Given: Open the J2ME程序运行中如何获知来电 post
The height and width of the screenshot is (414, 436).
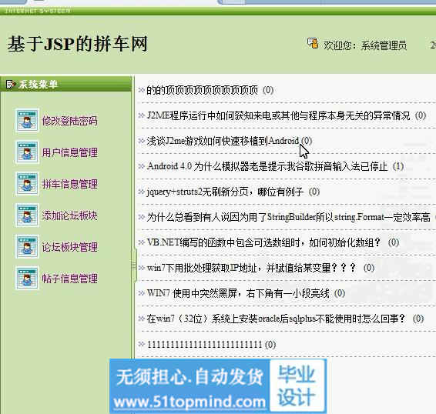Looking at the screenshot, I should (278, 115).
